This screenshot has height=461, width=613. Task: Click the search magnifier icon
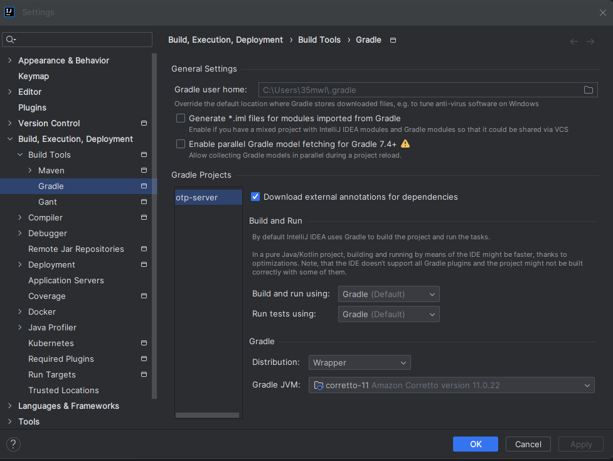[9, 40]
